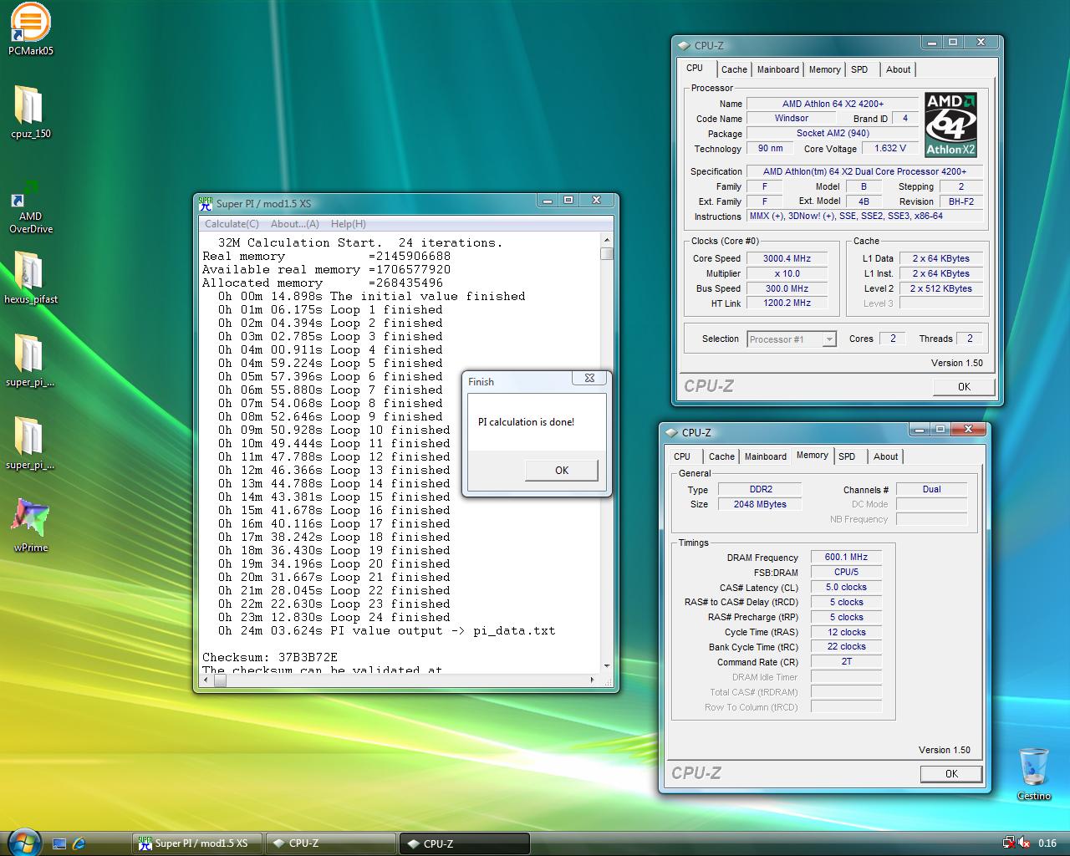Select the Memory tab in upper CPU-Z window
Screen dimensions: 1070x856
[x=824, y=69]
